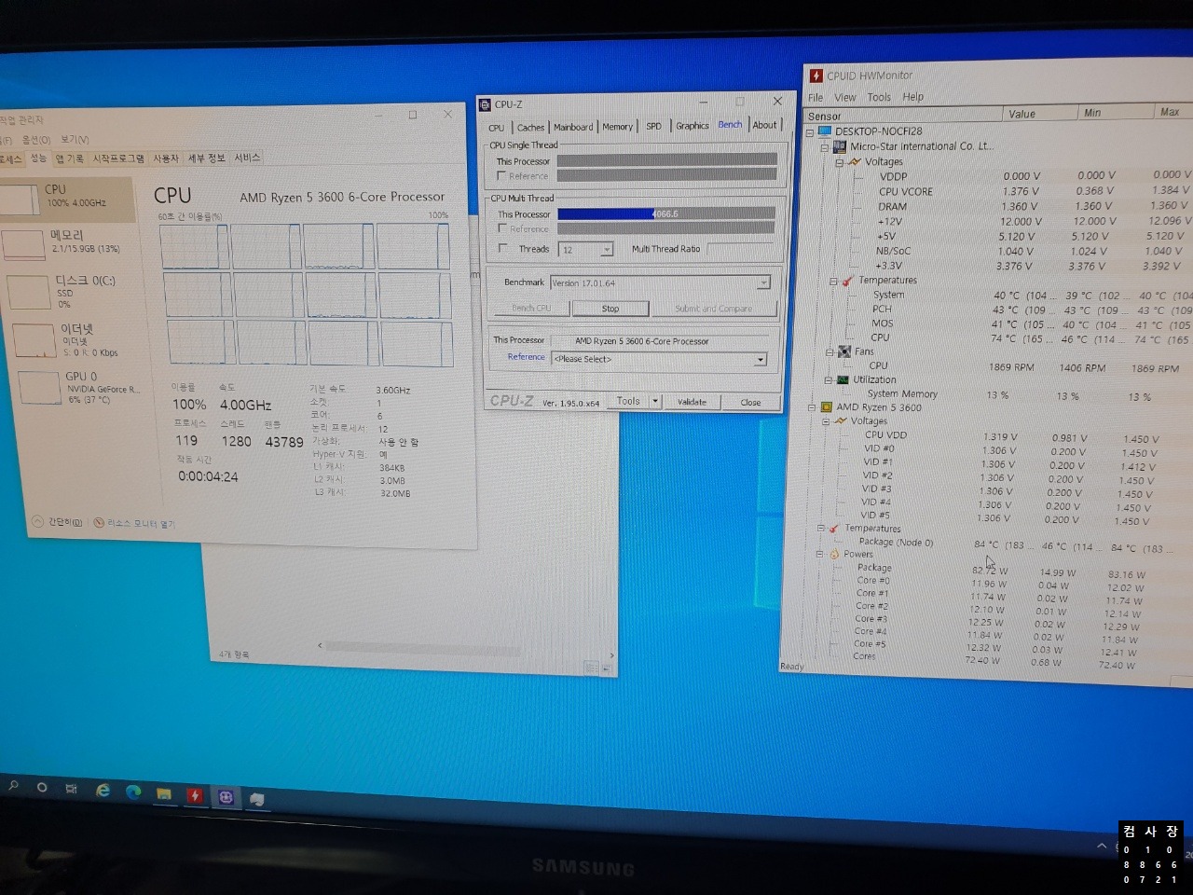The image size is (1193, 895).
Task: Select Ethernet item in Task Manager sidebar
Action: (x=71, y=340)
